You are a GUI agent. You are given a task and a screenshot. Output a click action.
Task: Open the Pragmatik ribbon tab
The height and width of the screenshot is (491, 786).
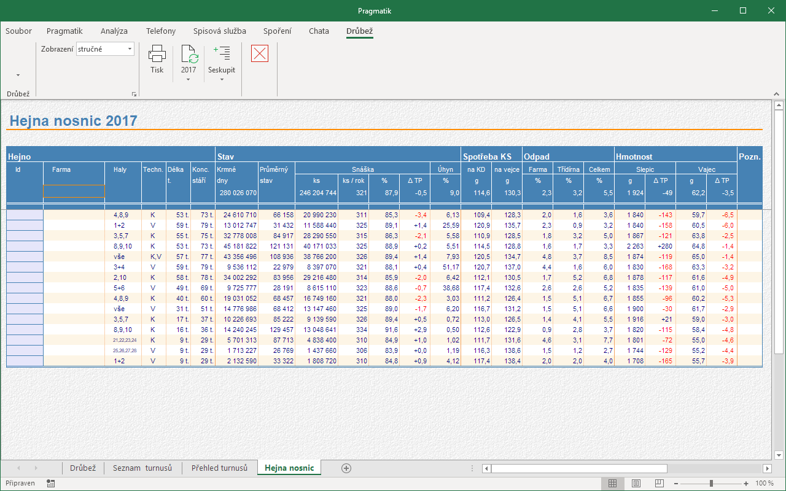[x=64, y=31]
